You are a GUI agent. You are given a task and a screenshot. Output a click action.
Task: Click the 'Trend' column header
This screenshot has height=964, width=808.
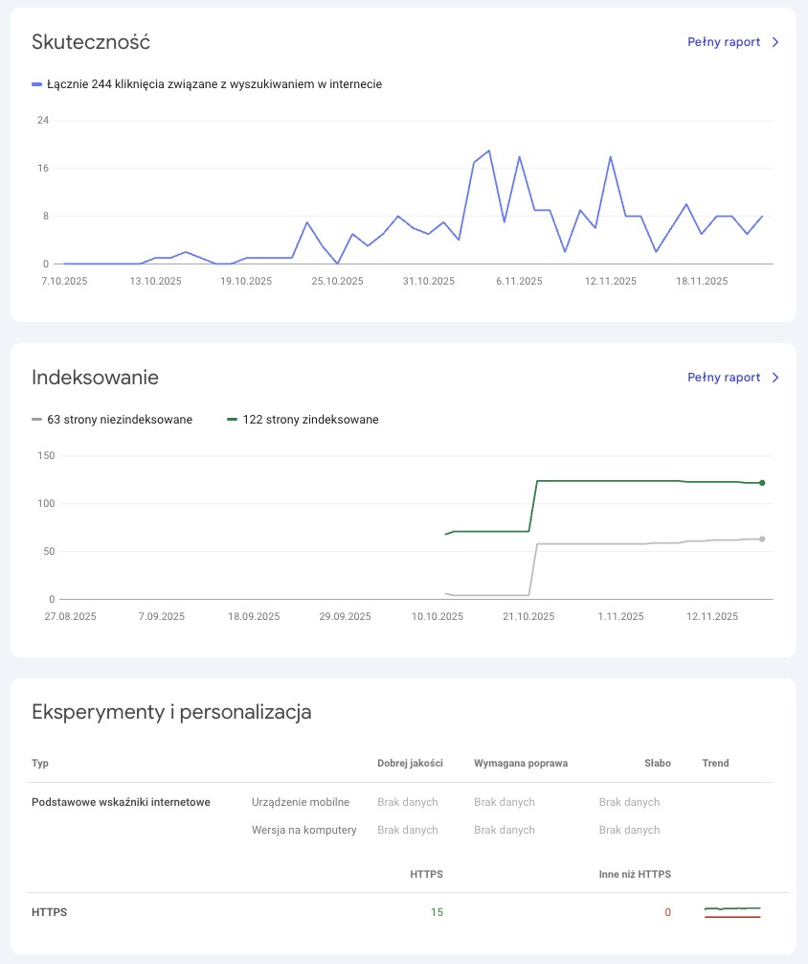(715, 763)
